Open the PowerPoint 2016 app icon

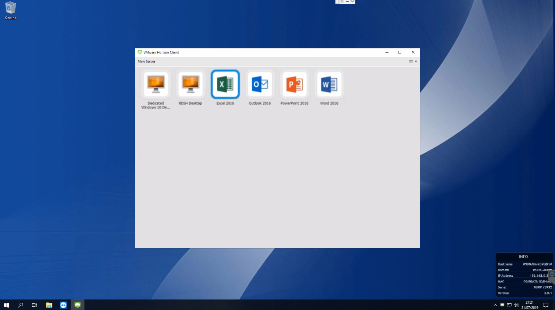point(295,84)
